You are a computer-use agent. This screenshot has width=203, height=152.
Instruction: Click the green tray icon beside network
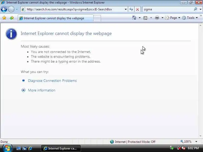tap(172, 148)
